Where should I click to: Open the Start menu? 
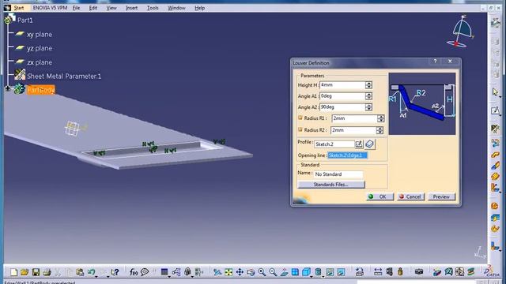pos(19,8)
